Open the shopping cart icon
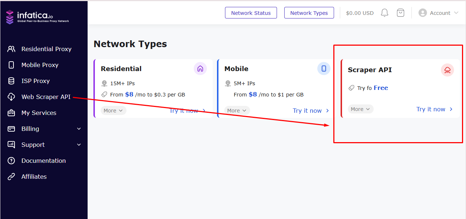 401,13
